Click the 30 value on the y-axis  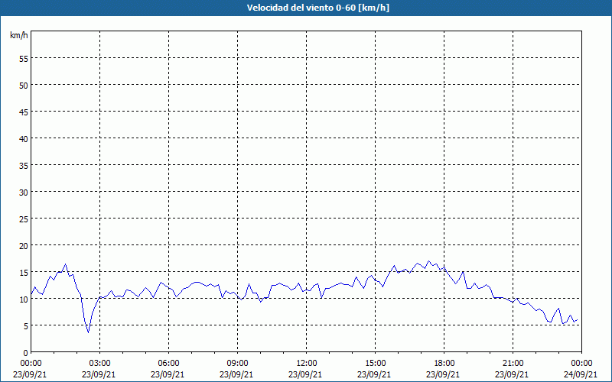24,193
